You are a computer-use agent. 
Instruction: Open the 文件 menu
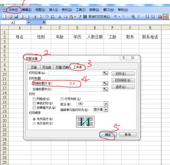pyautogui.click(x=13, y=10)
